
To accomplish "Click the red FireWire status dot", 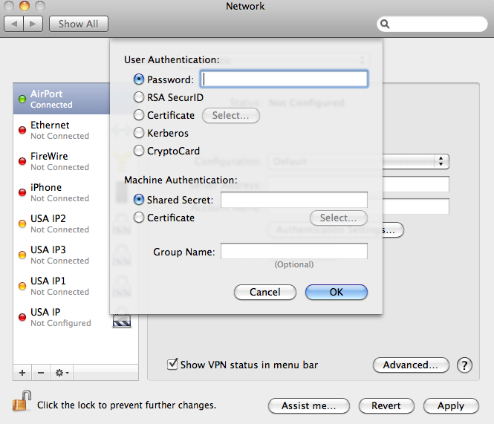I will coord(22,161).
